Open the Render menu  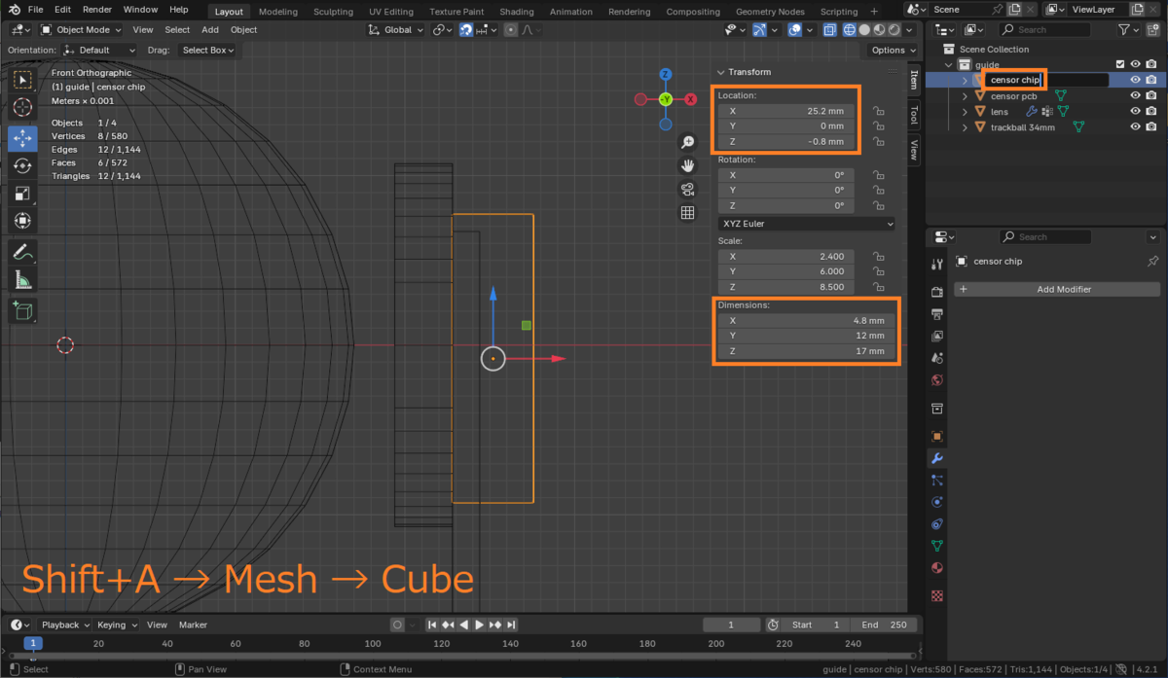click(96, 10)
